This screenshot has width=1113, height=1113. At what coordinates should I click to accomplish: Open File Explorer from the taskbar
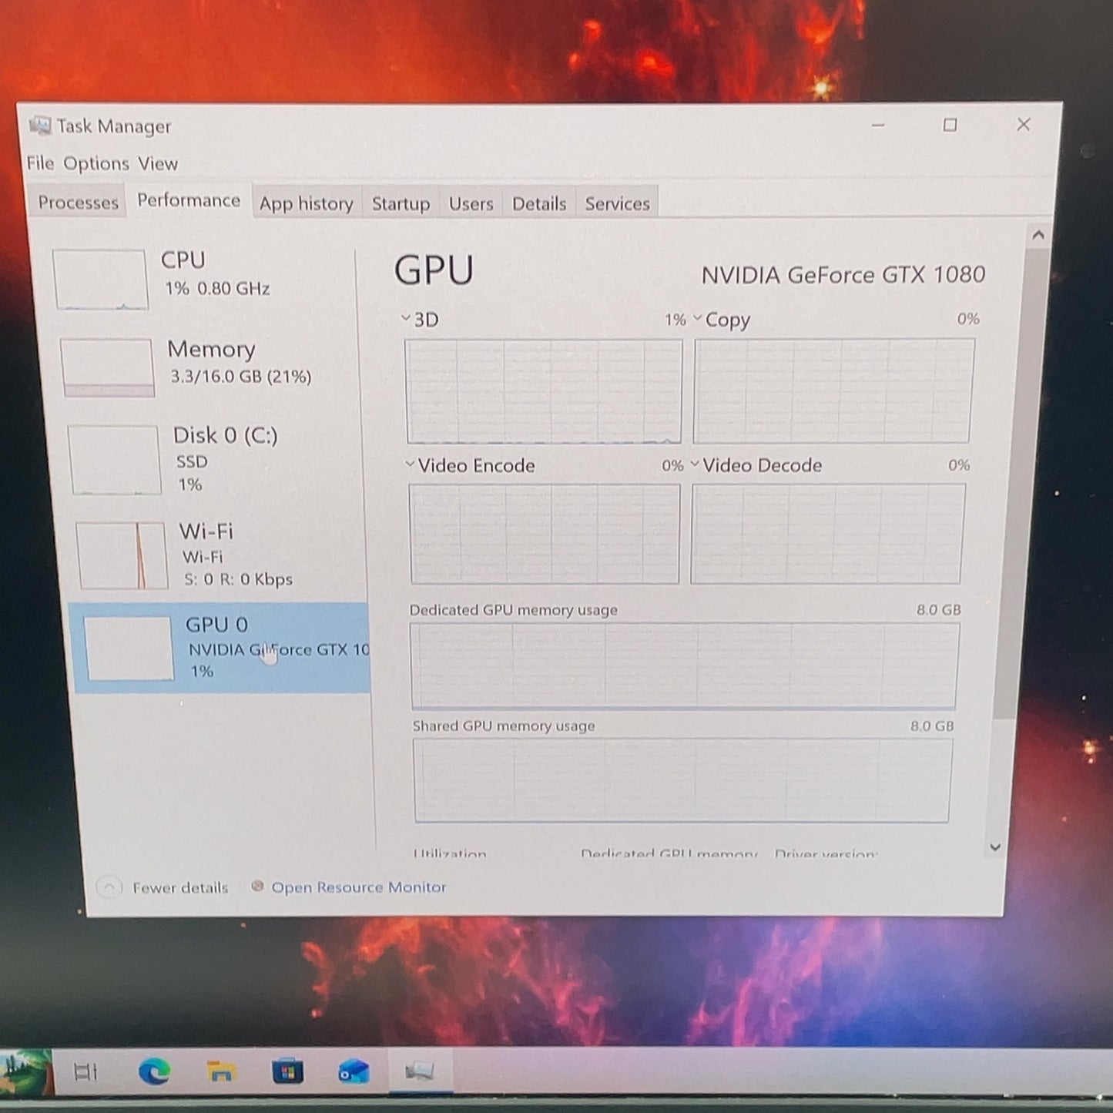click(x=221, y=1071)
